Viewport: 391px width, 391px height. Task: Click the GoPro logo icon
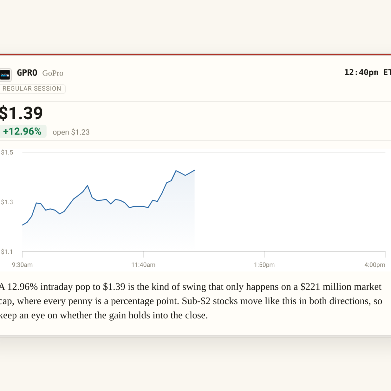5,75
